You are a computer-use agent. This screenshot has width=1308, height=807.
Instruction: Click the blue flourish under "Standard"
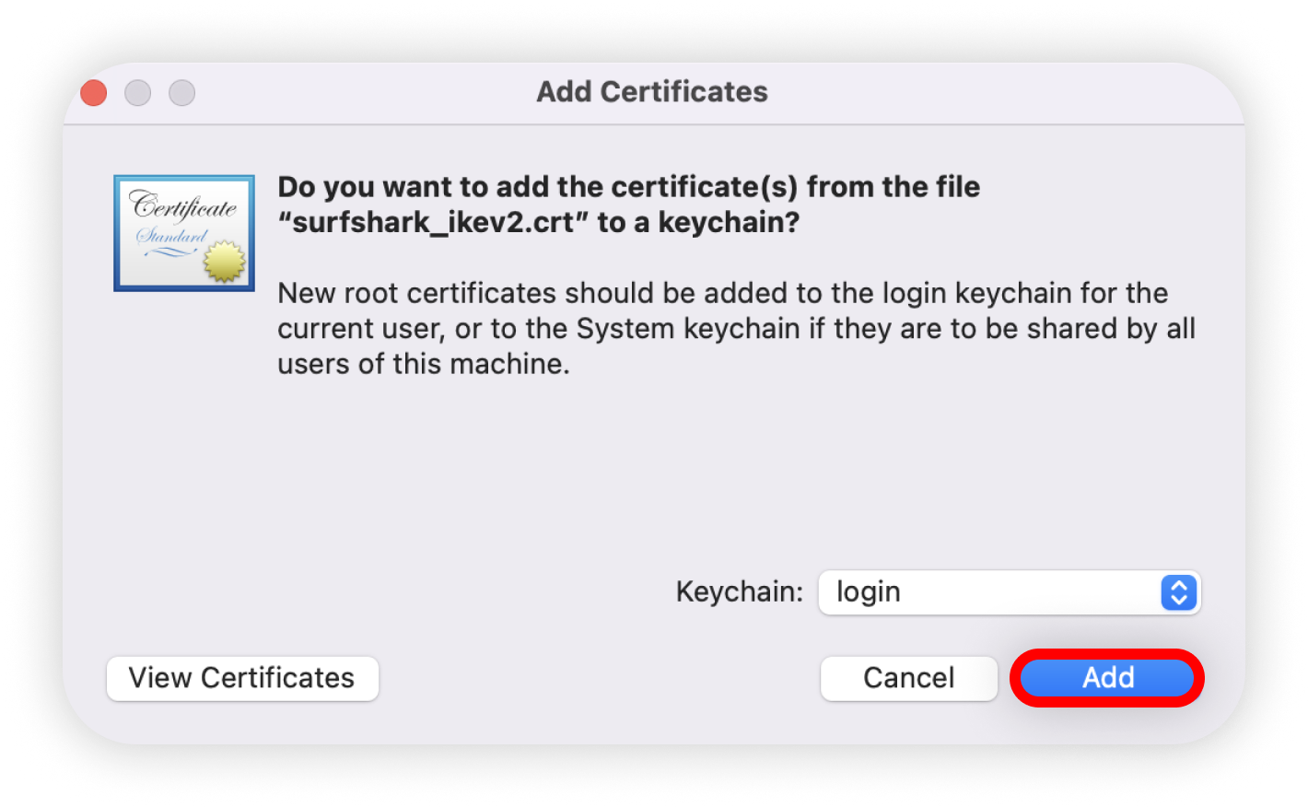click(169, 251)
